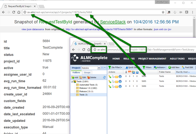Reload the ALMComplete browser page
The image size is (196, 134).
pos(84,50)
